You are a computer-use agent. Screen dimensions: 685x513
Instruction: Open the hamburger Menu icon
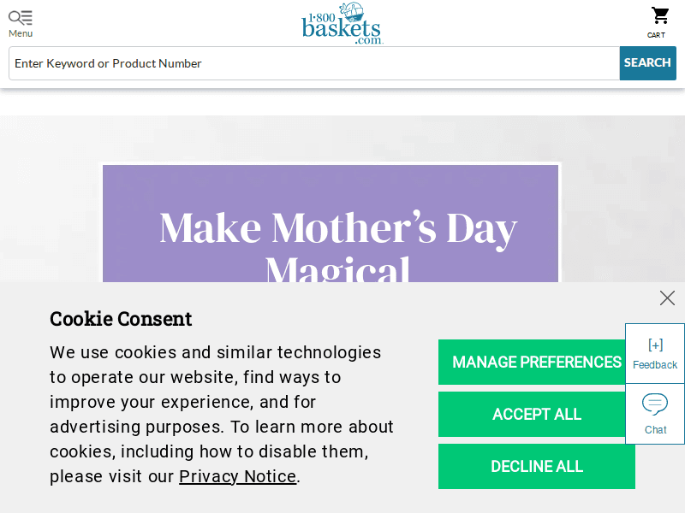pyautogui.click(x=21, y=17)
